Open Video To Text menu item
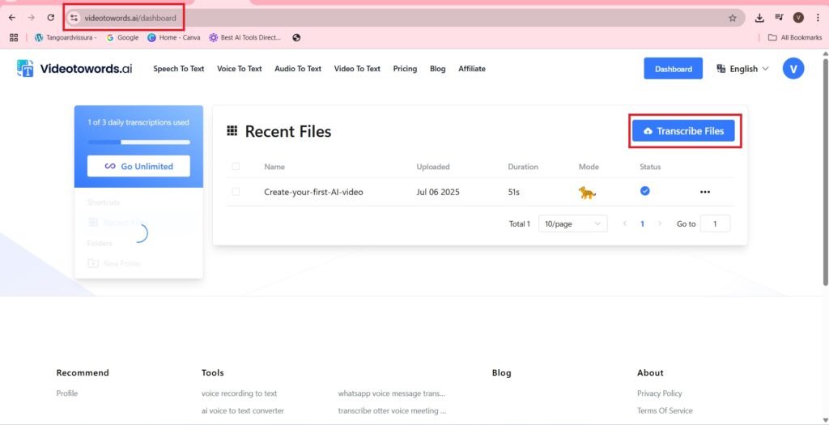This screenshot has width=829, height=425. click(357, 69)
